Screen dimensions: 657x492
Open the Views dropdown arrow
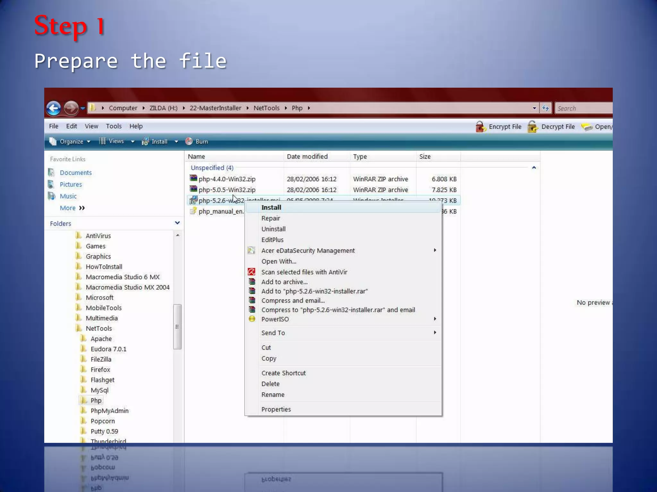pyautogui.click(x=132, y=141)
